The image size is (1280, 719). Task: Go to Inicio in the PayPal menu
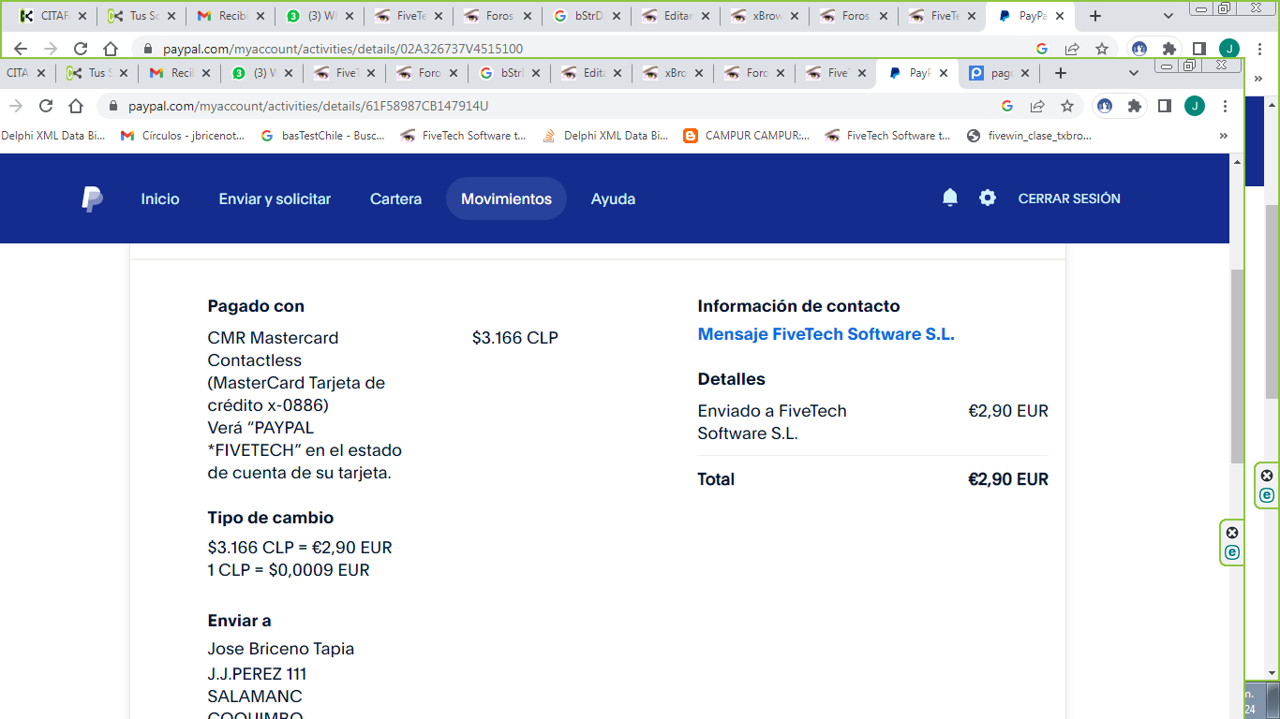tap(160, 198)
